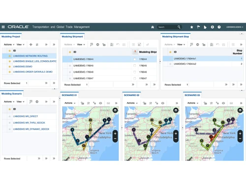Viewport: 246px width, 184px height.
Task: Open View dropdown in Modeling Shipment Stop panel
Action: 181,45
